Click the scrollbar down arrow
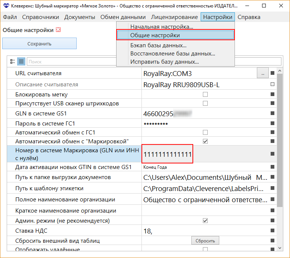 280,248
